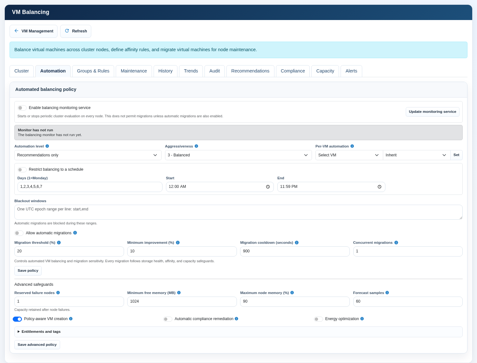Viewport: 477px width, 363px height.
Task: Open the Capacity tab
Action: [325, 71]
